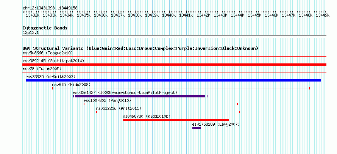Image resolution: width=337 pixels, height=154 pixels.
Task: Click the nsv78 (Tuzun2005) label
Action: (x=42, y=69)
